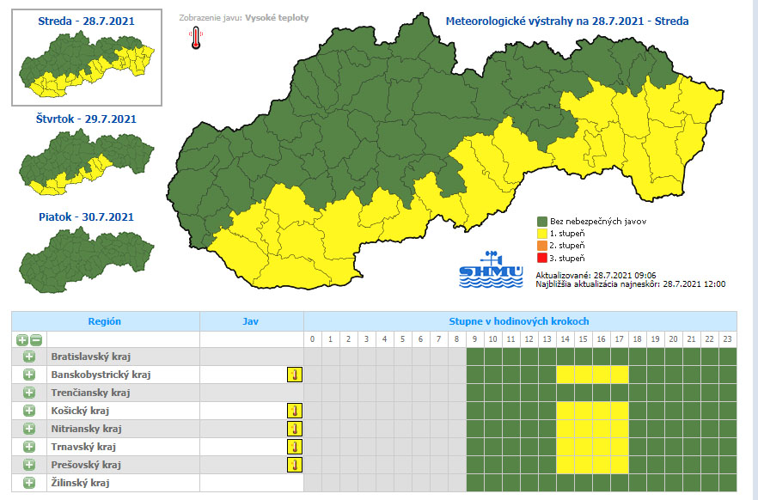Viewport: 758px width, 500px height.
Task: Click thermometer icon in Banskobystrický kraj row
Action: pyautogui.click(x=294, y=375)
